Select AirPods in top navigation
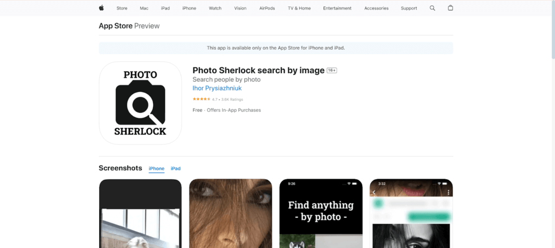The height and width of the screenshot is (248, 555). [267, 8]
